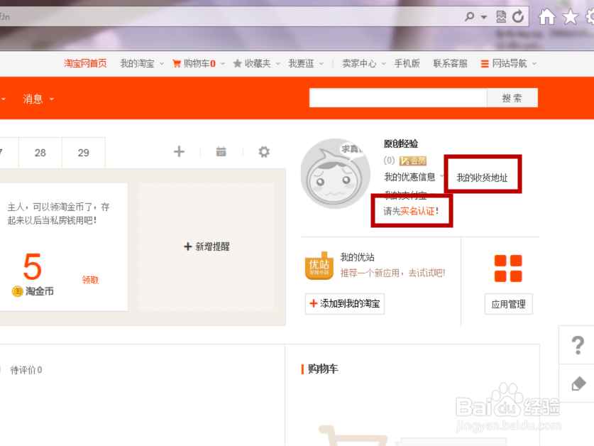Click the 购物车 section heading
This screenshot has height=446, width=594.
tap(323, 369)
